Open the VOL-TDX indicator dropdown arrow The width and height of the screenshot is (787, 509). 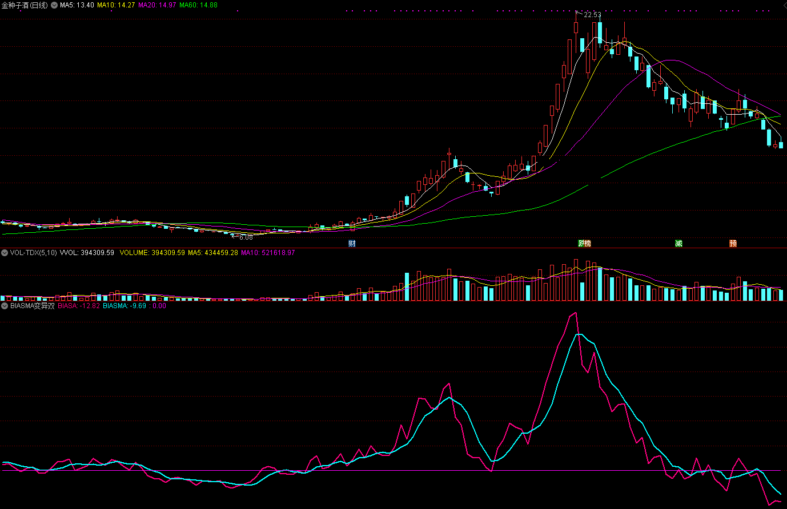(x=5, y=253)
